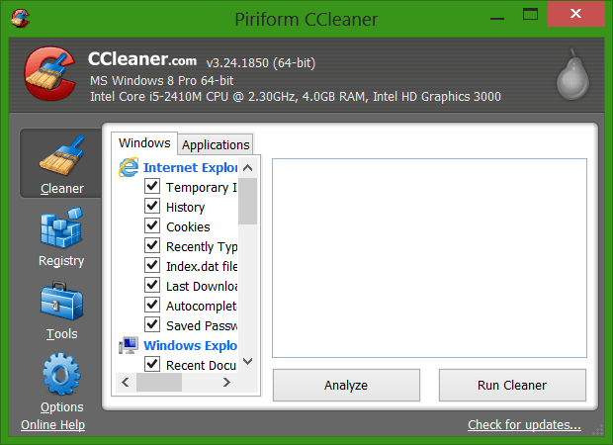
Task: Click the CCleaner.com header text
Action: [142, 59]
